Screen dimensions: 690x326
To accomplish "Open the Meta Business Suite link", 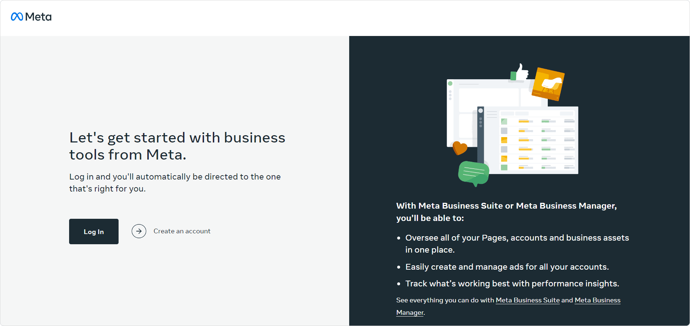I will click(x=527, y=300).
